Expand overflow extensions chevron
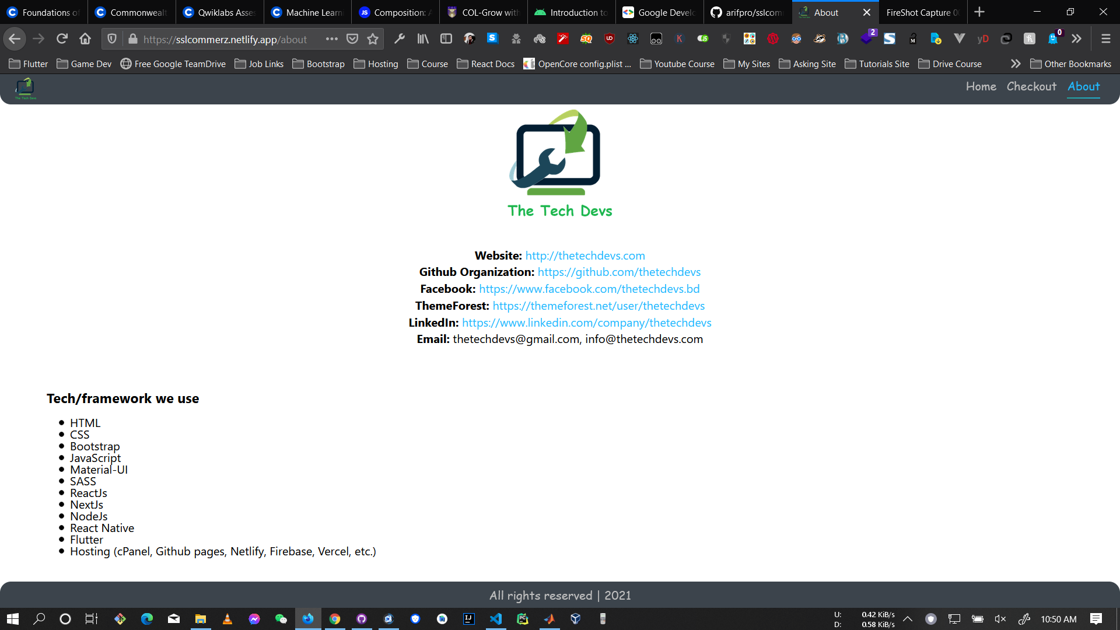 pos(1076,39)
